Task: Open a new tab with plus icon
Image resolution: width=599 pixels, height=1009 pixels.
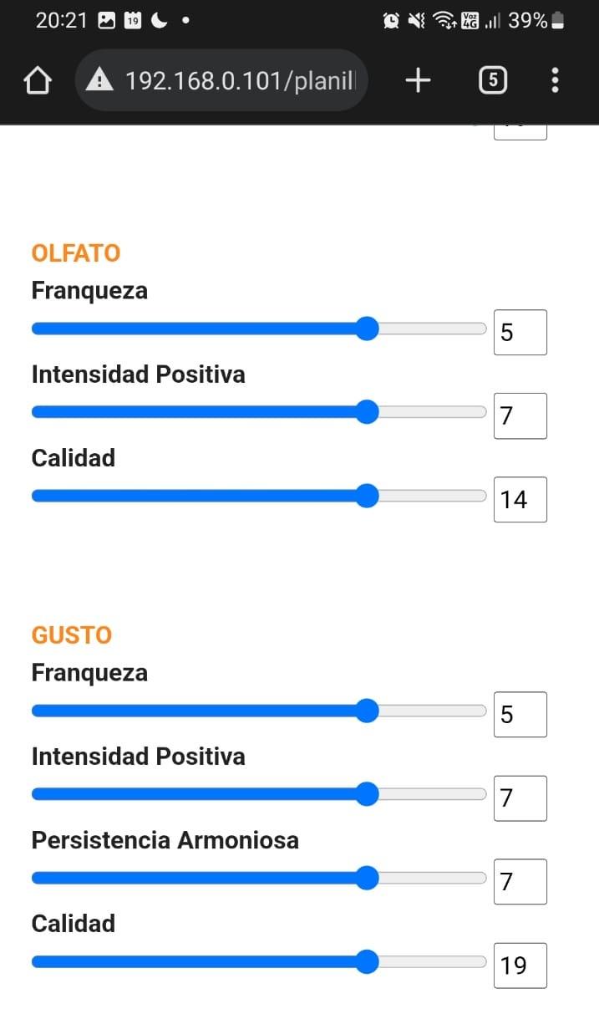Action: 418,80
